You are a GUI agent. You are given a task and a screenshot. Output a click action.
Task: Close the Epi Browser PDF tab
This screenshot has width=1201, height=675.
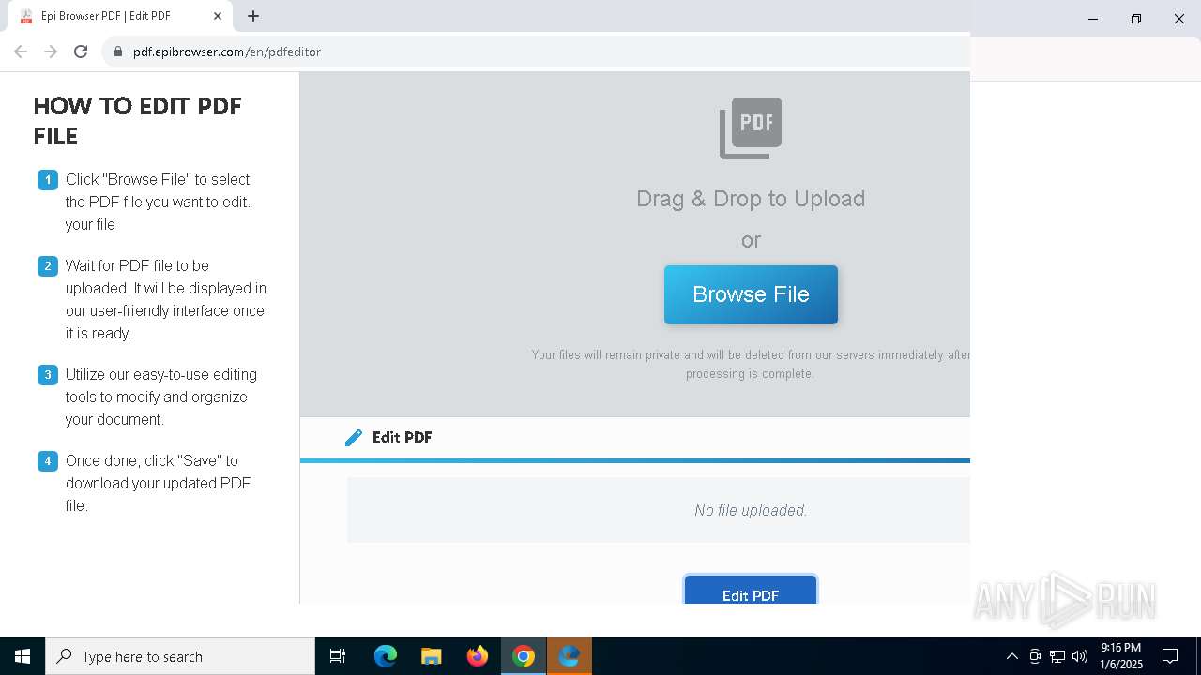coord(218,16)
